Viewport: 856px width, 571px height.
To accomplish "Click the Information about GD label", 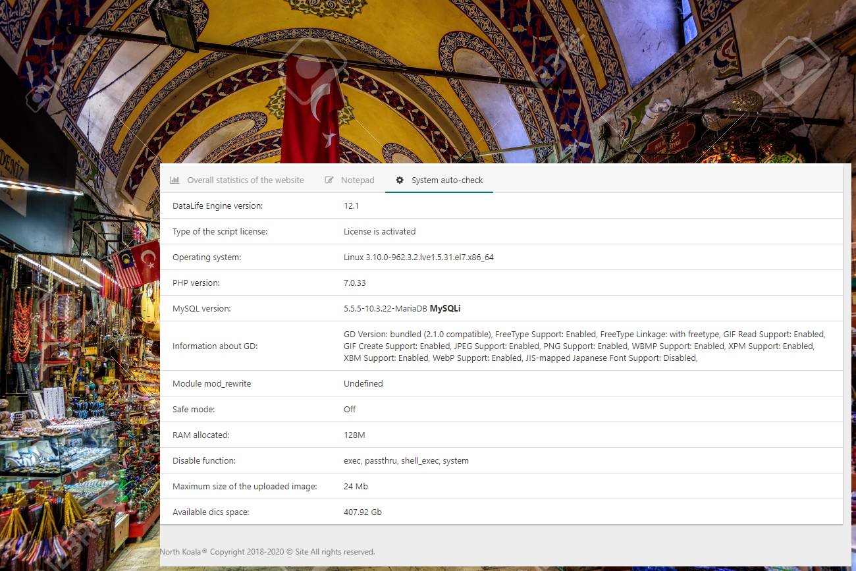I will click(x=215, y=346).
